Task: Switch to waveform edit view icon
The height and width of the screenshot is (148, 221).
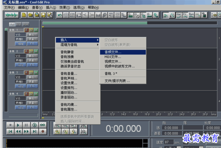Action: pyautogui.click(x=11, y=15)
